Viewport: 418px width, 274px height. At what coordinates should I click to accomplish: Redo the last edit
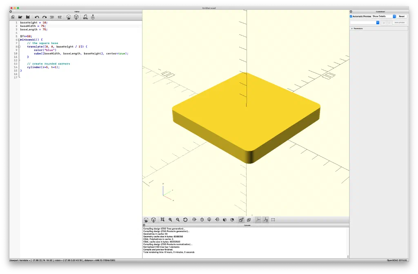coord(44,17)
